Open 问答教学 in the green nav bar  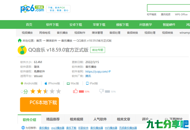146,25
